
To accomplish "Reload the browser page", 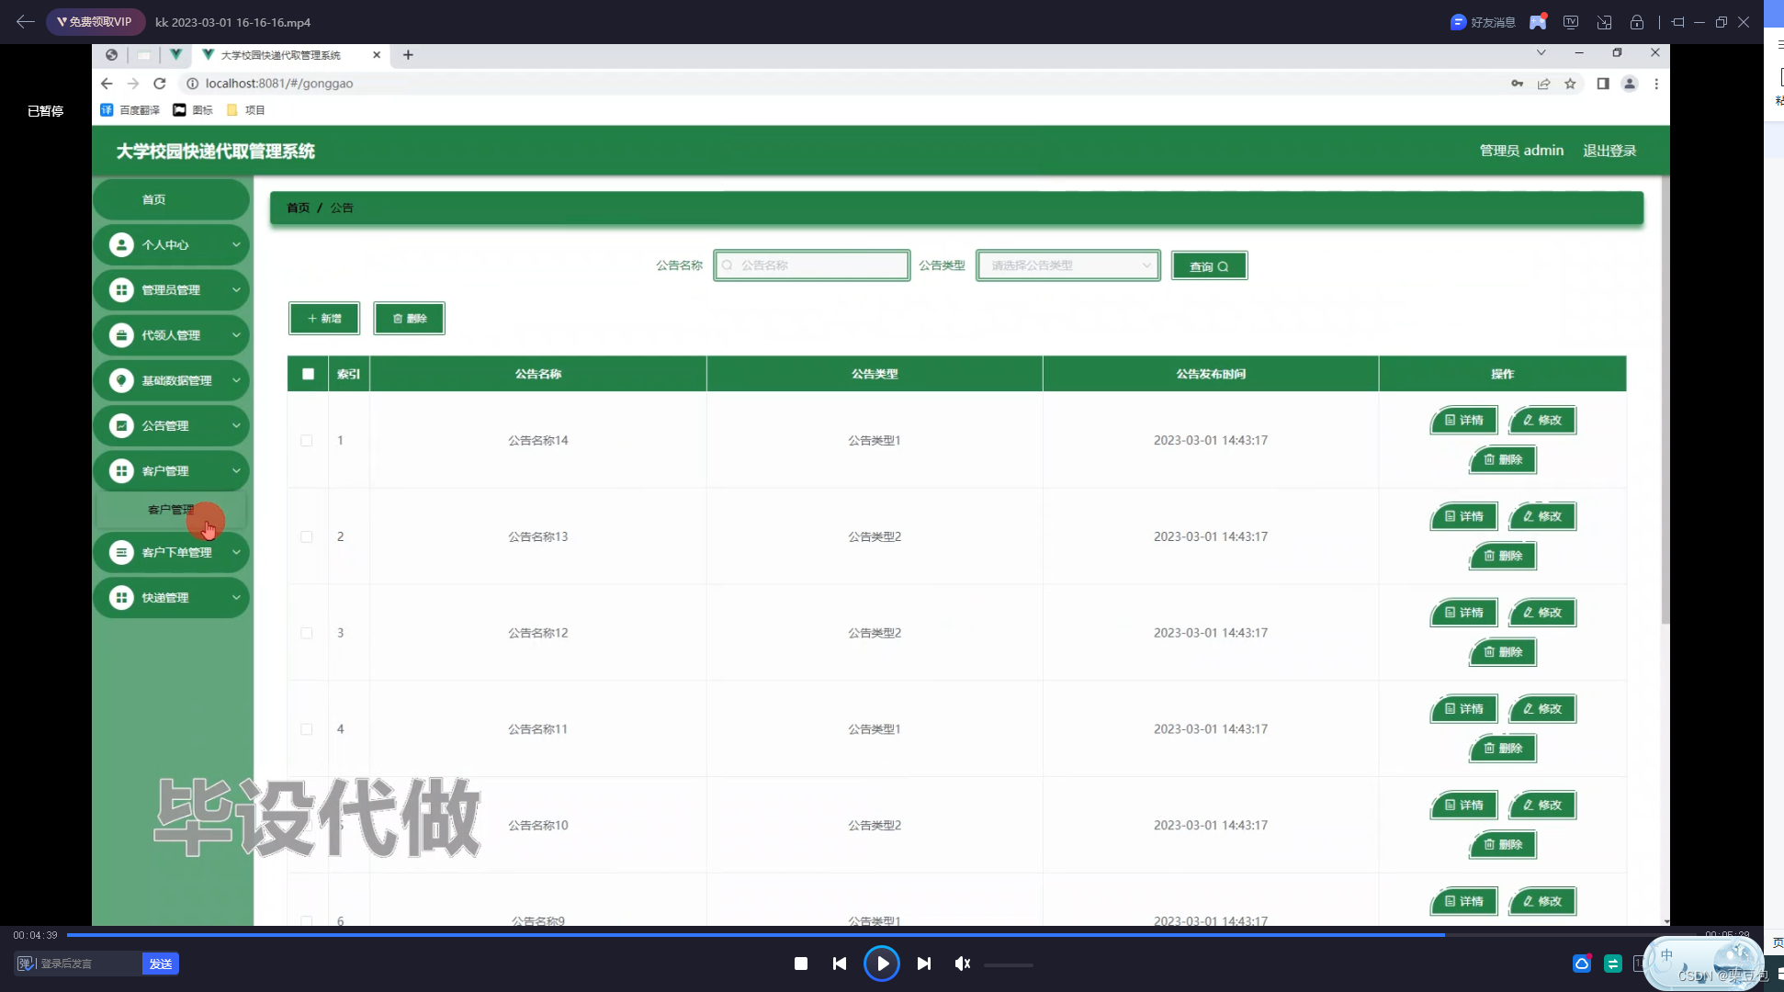I will (160, 84).
